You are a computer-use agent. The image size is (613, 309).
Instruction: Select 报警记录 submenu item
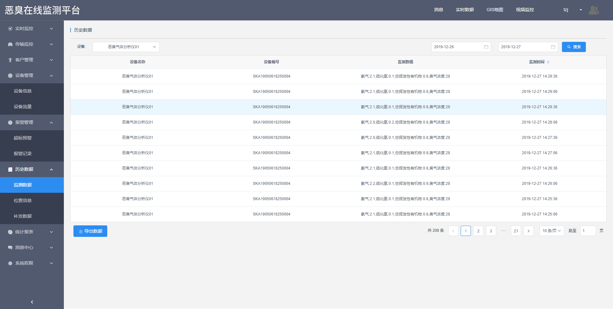pos(32,154)
